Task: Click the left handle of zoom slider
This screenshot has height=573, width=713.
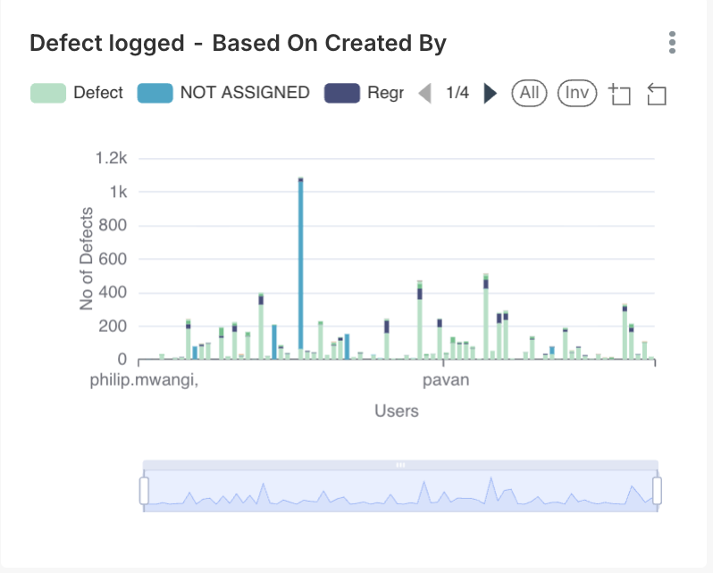Action: [x=144, y=490]
